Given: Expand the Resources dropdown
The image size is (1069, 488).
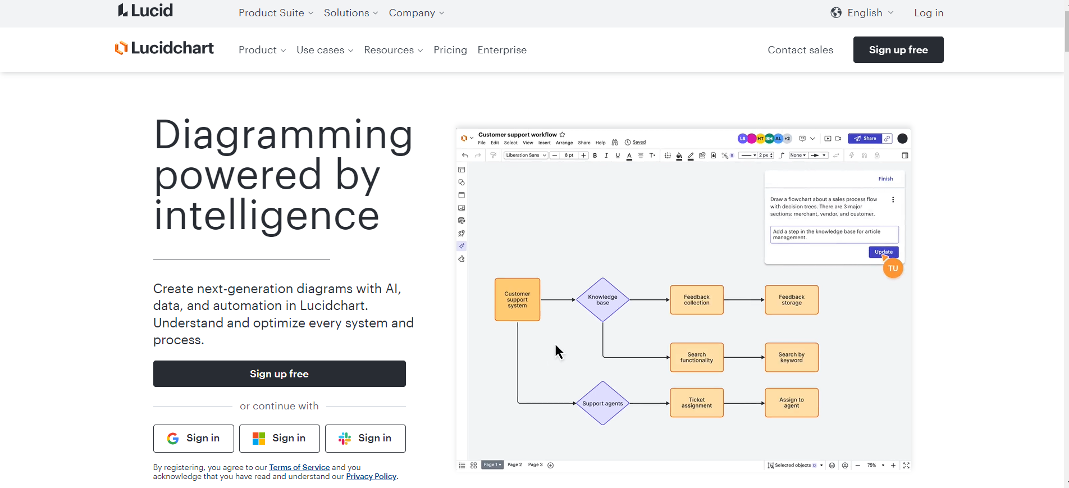Looking at the screenshot, I should (x=394, y=50).
